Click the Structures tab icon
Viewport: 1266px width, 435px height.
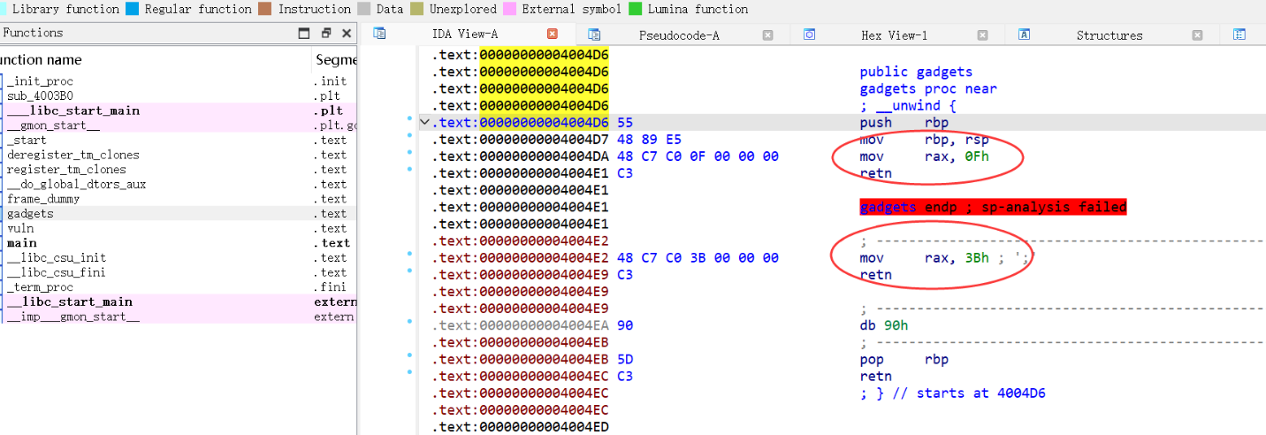pyautogui.click(x=1025, y=34)
